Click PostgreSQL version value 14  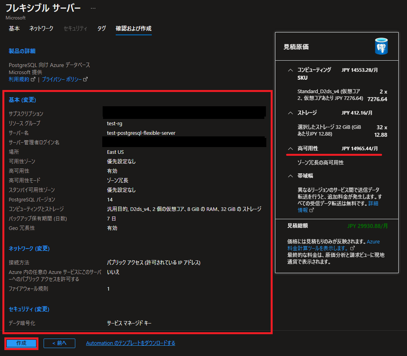[110, 200]
